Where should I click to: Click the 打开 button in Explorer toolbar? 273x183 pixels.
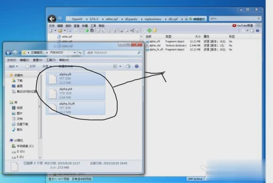pyautogui.click(x=31, y=66)
